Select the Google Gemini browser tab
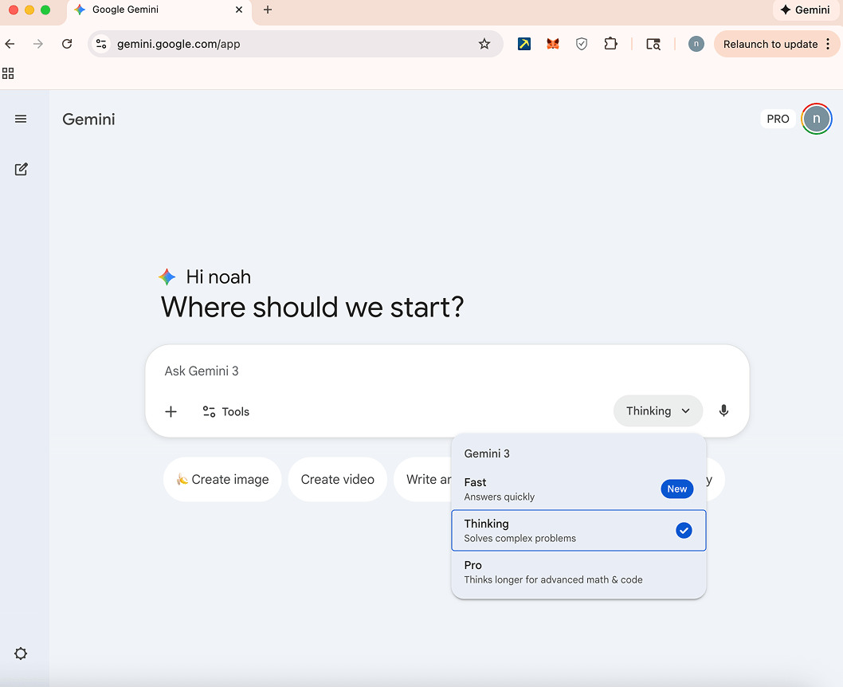The image size is (843, 687). coord(159,10)
